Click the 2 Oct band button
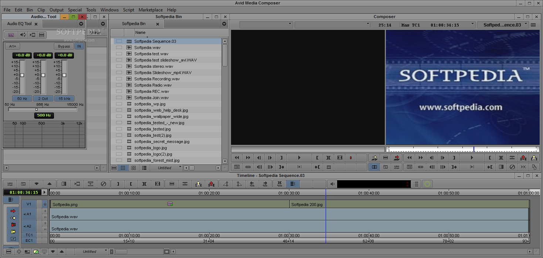 pos(43,99)
